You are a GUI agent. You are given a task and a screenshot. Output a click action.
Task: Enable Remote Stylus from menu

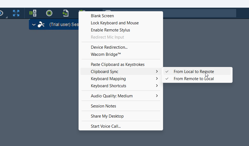pyautogui.click(x=121, y=30)
